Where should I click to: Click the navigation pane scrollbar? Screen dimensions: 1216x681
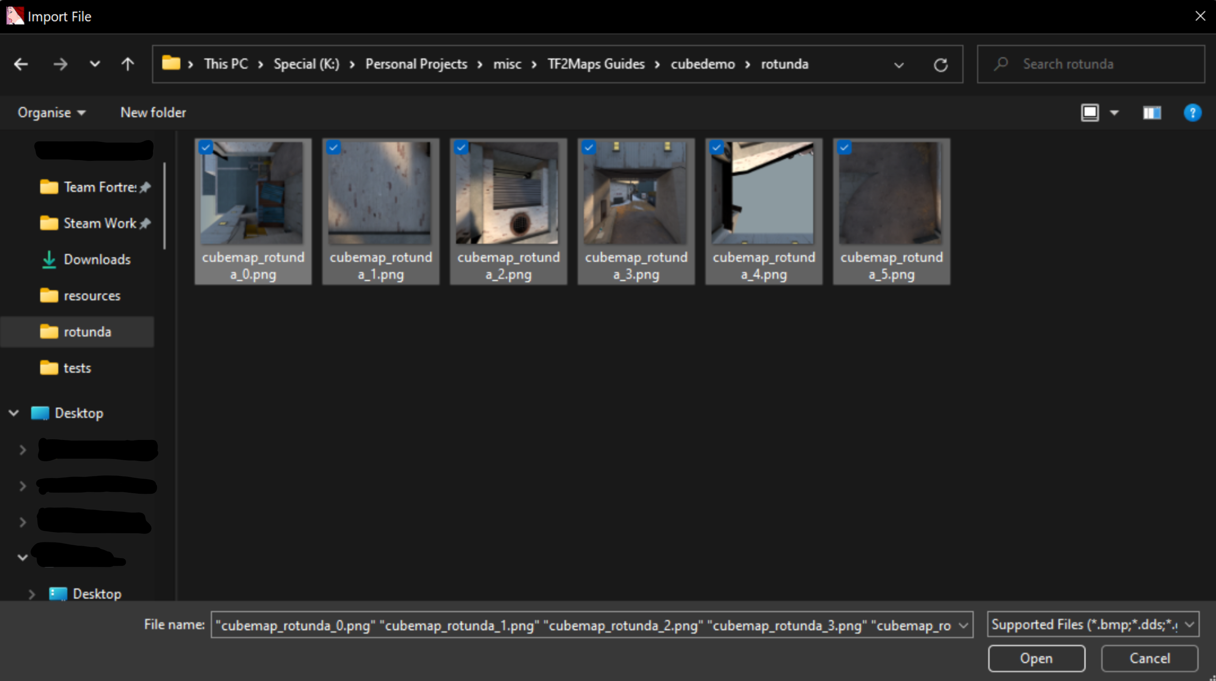[164, 205]
